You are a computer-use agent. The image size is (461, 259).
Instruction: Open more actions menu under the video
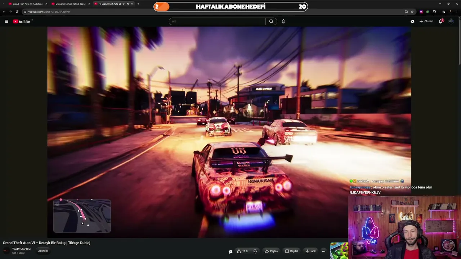click(323, 251)
